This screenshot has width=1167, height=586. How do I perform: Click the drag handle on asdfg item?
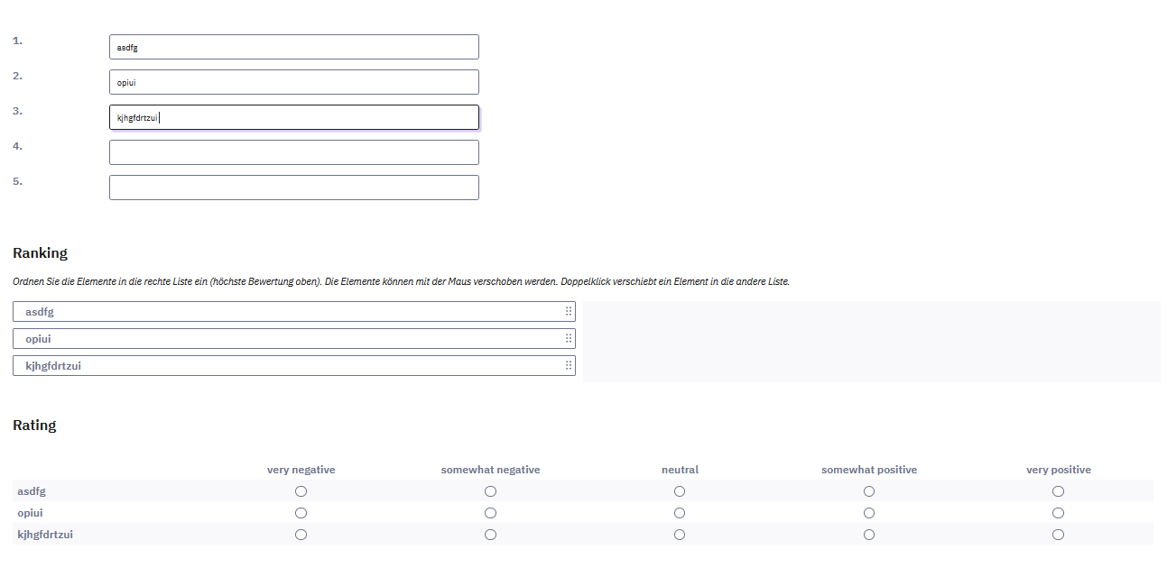point(569,311)
